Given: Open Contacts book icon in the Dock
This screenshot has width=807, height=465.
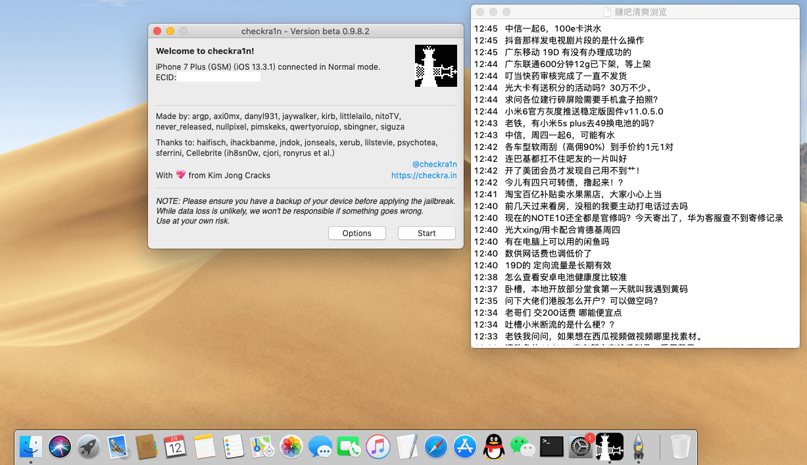Looking at the screenshot, I should (x=147, y=447).
